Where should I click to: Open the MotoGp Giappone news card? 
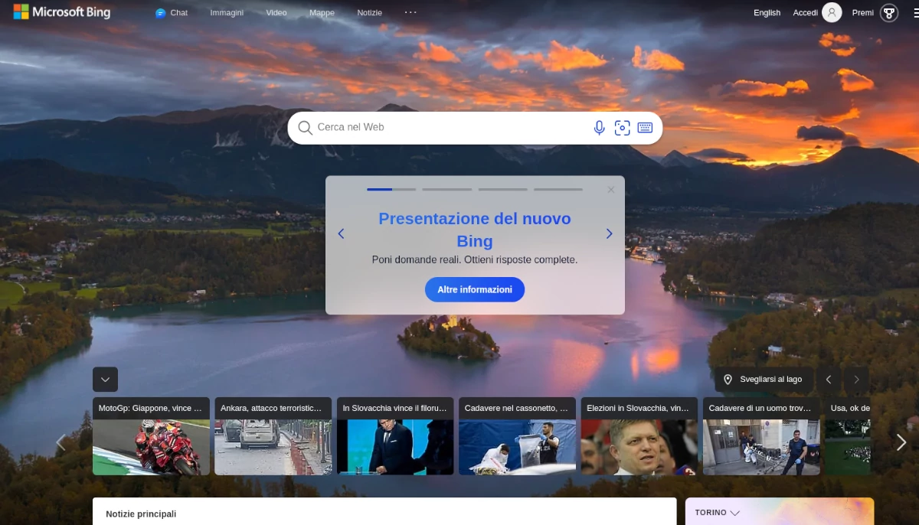point(151,436)
